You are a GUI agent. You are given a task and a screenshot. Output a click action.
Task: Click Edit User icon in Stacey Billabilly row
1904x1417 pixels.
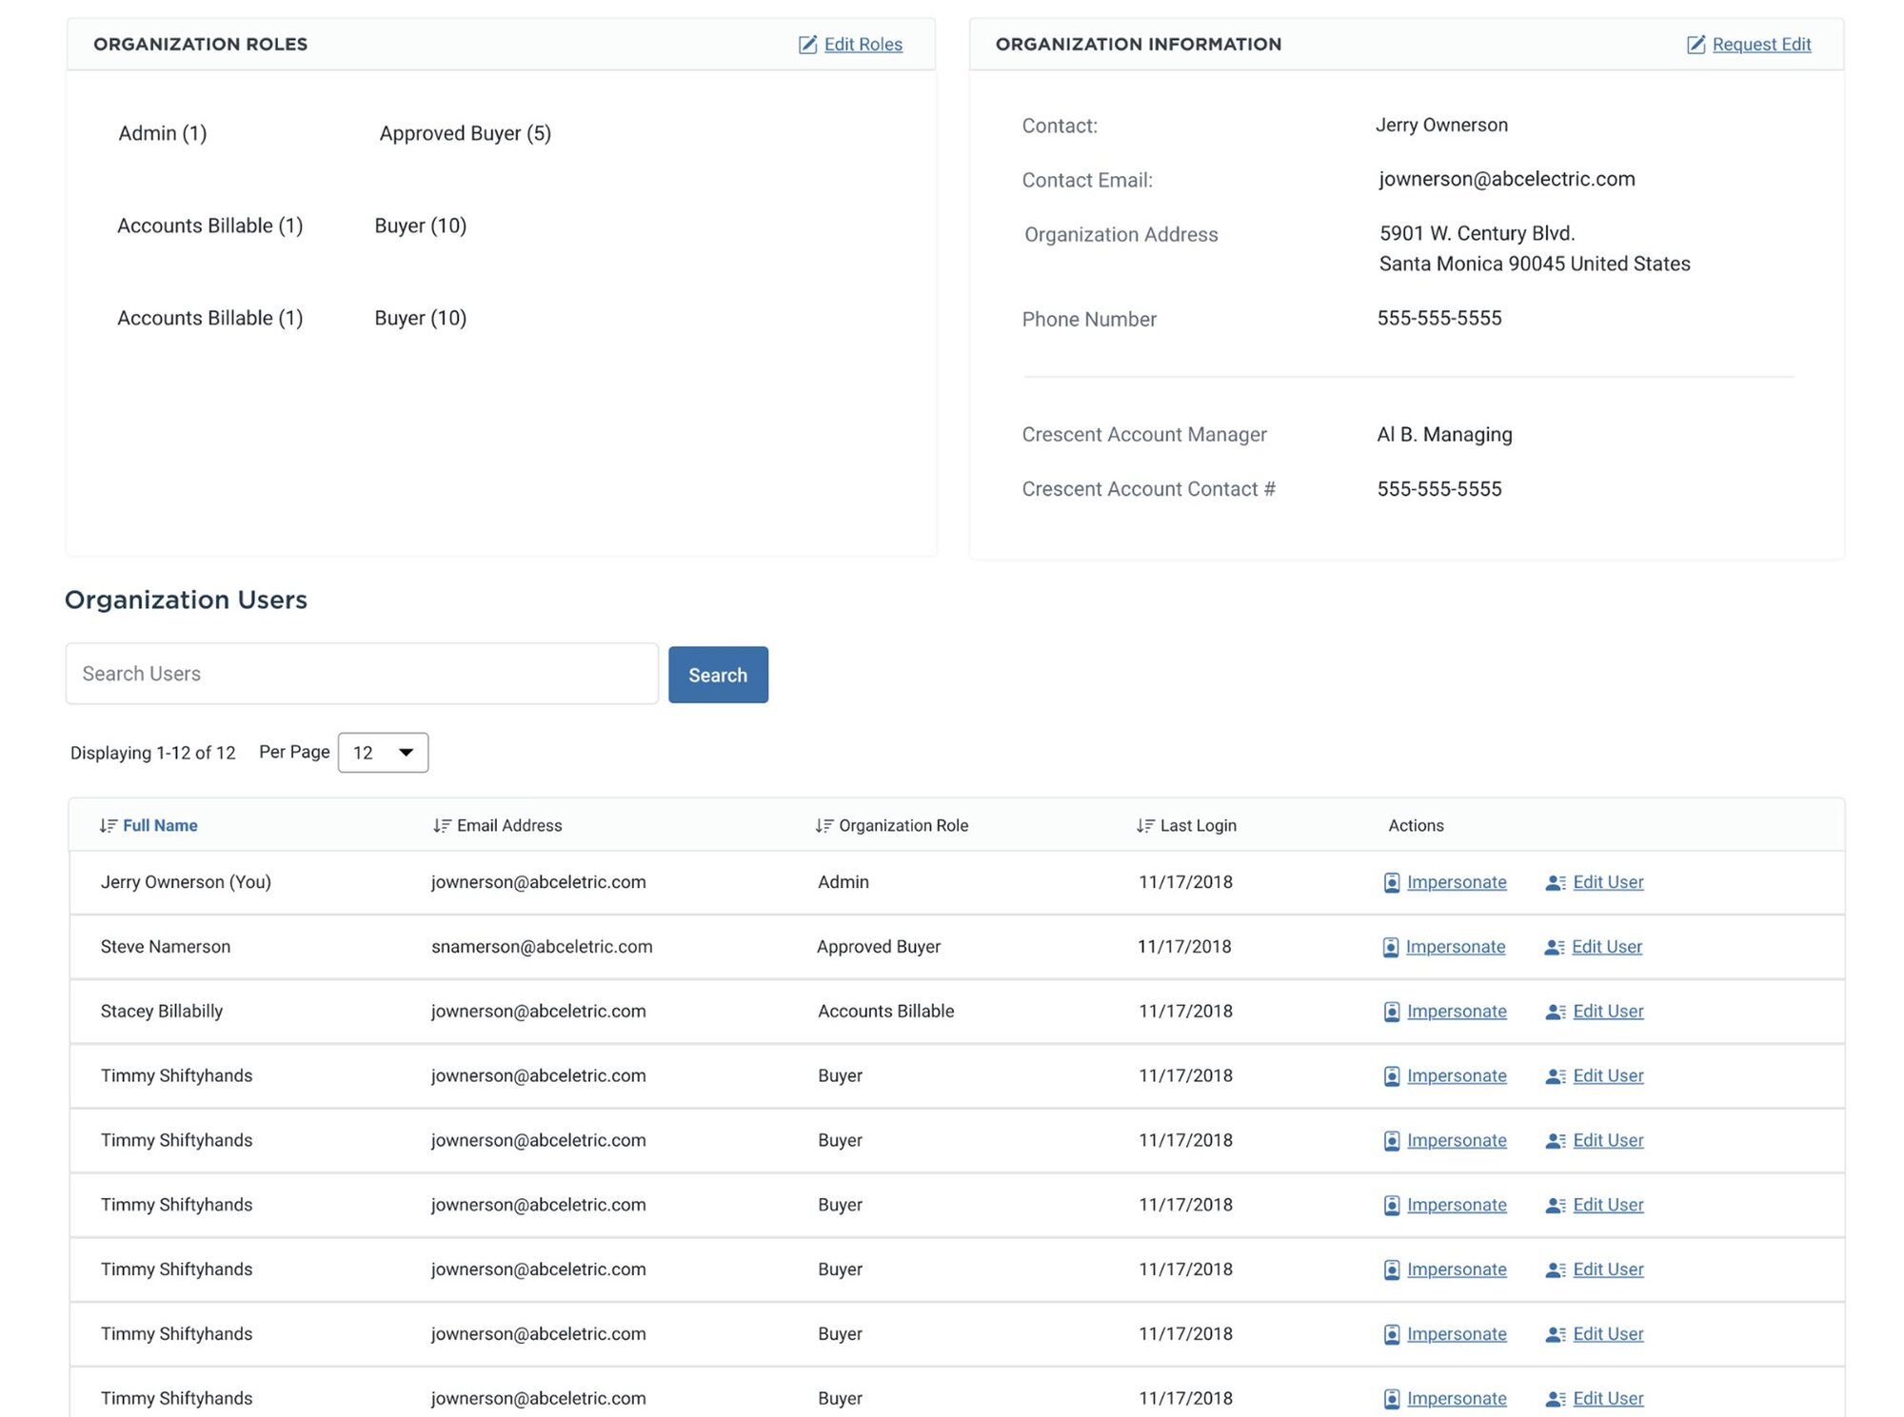point(1556,1012)
